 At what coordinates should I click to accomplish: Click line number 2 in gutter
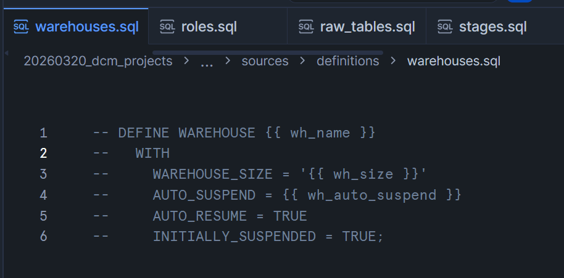pyautogui.click(x=44, y=153)
